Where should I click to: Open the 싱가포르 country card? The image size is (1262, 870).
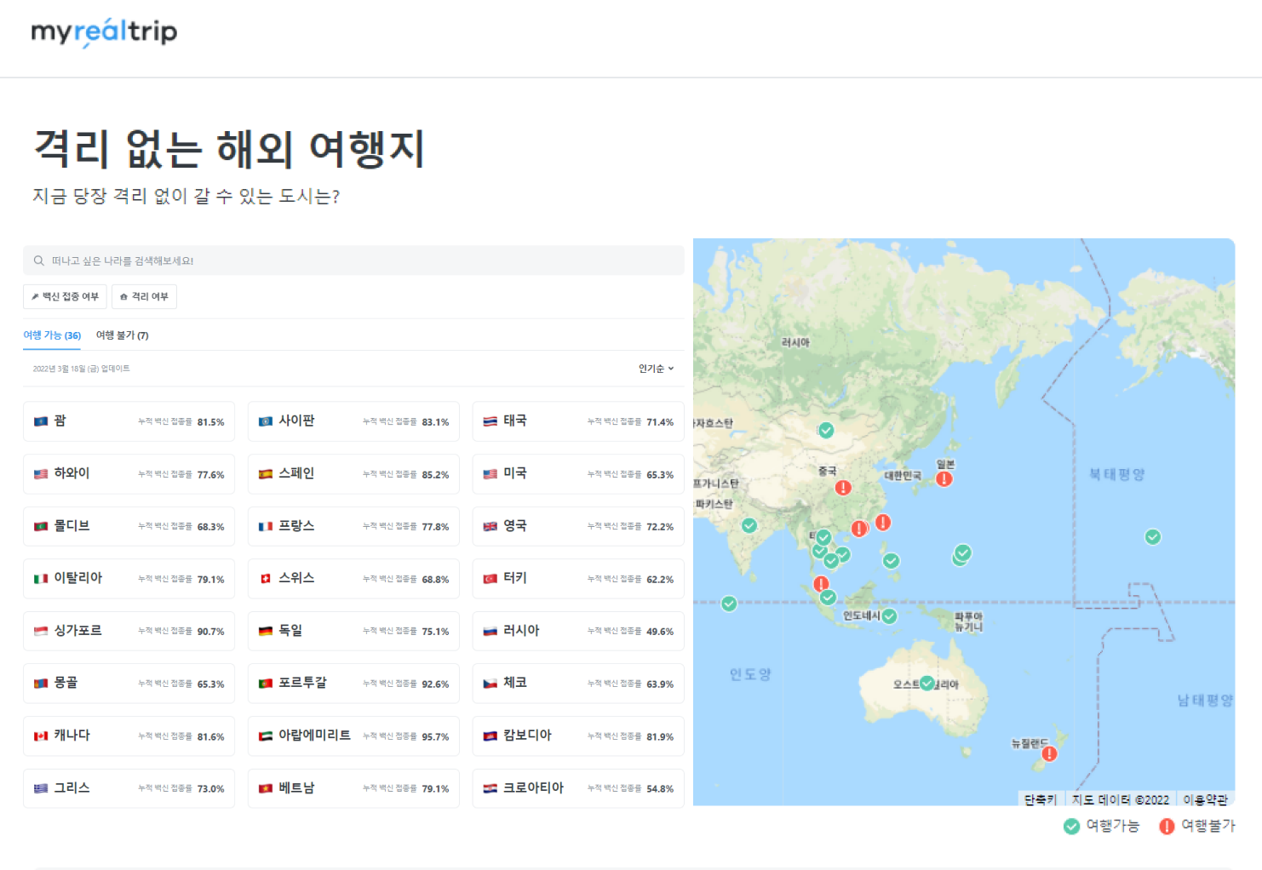pyautogui.click(x=129, y=631)
